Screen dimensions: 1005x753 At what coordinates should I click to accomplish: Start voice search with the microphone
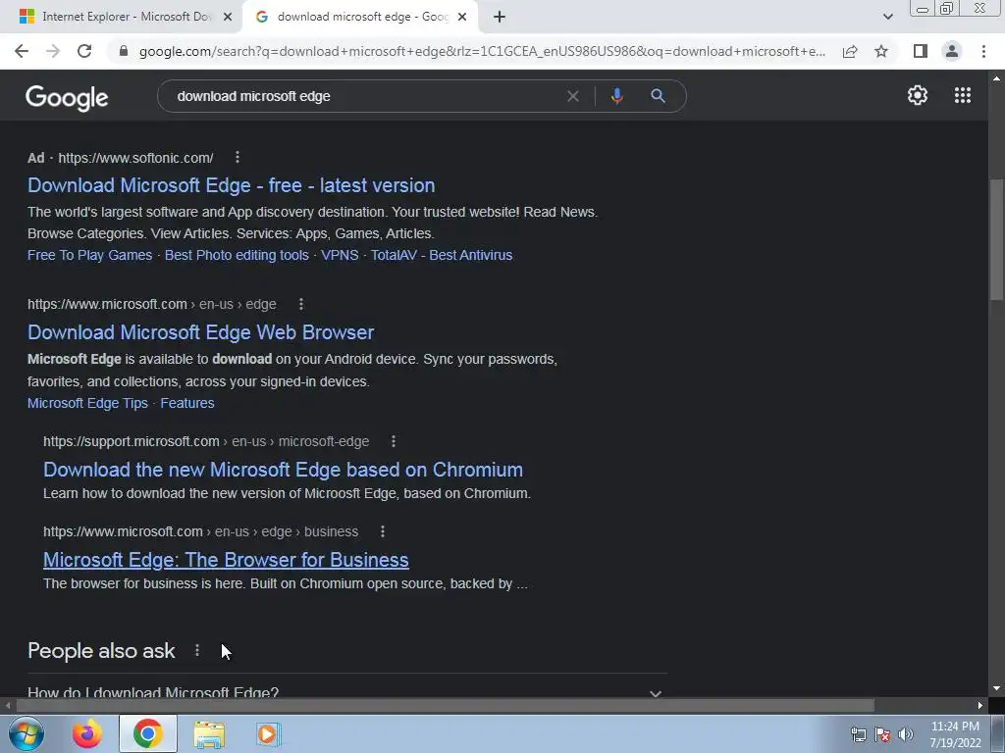coord(616,96)
